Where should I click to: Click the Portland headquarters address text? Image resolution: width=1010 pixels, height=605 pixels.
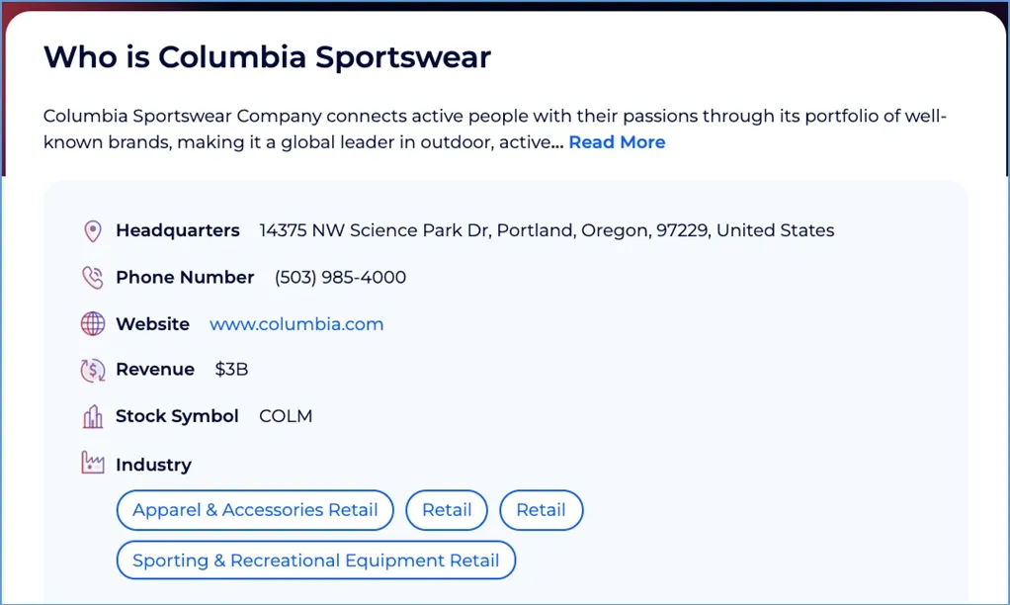pos(545,230)
